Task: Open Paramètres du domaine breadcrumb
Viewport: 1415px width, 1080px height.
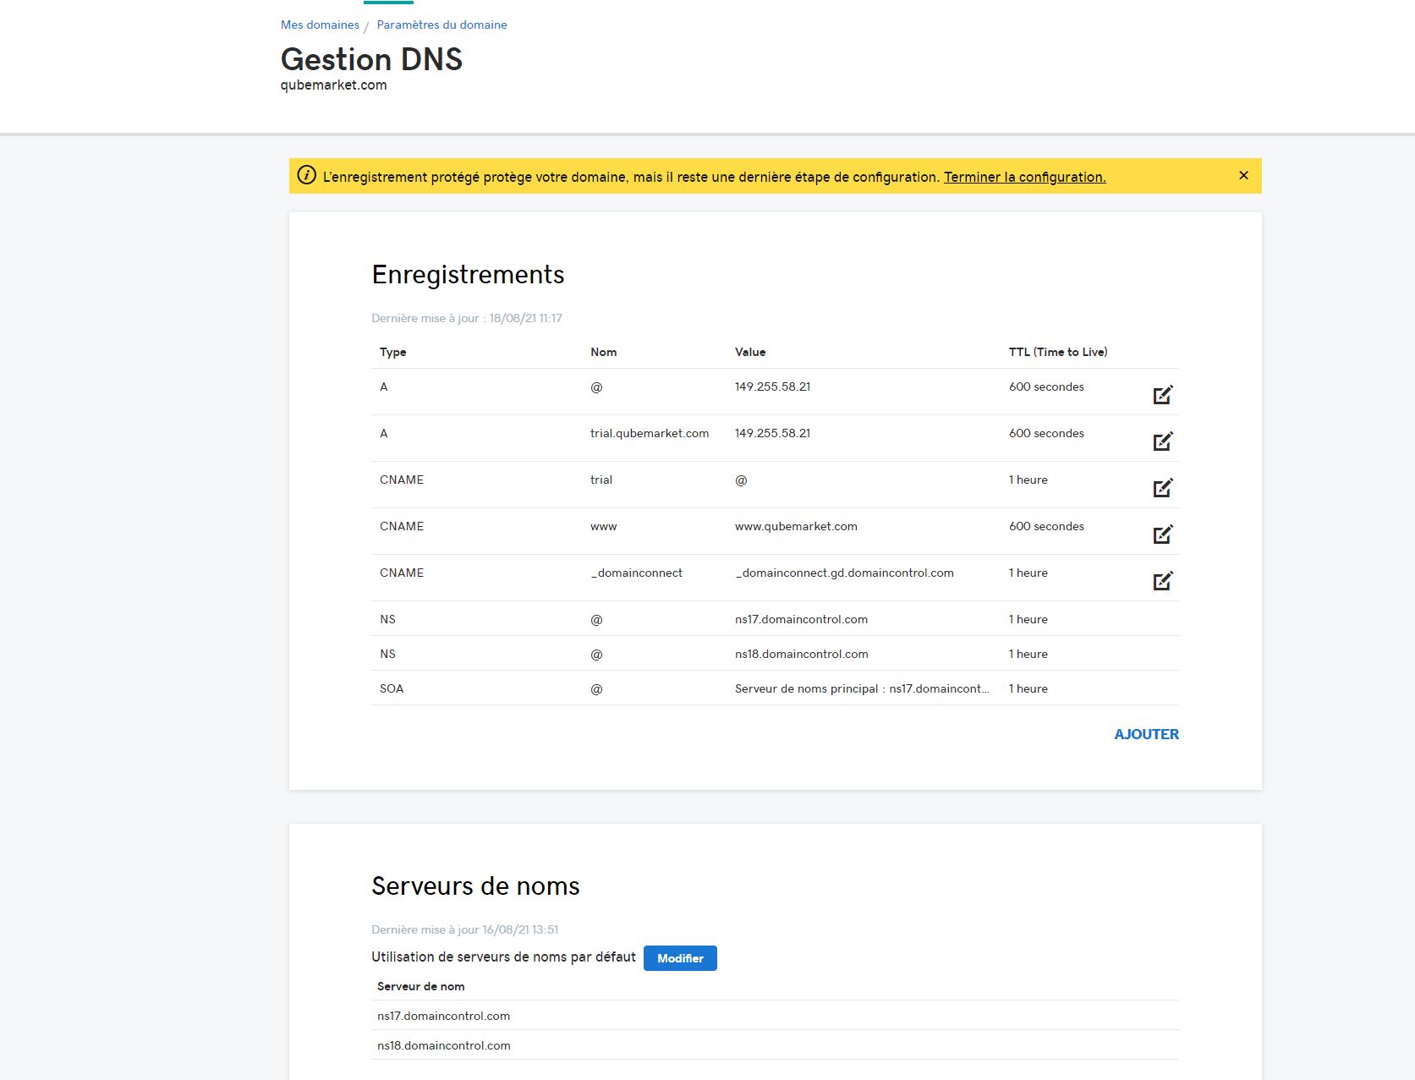Action: pyautogui.click(x=442, y=25)
